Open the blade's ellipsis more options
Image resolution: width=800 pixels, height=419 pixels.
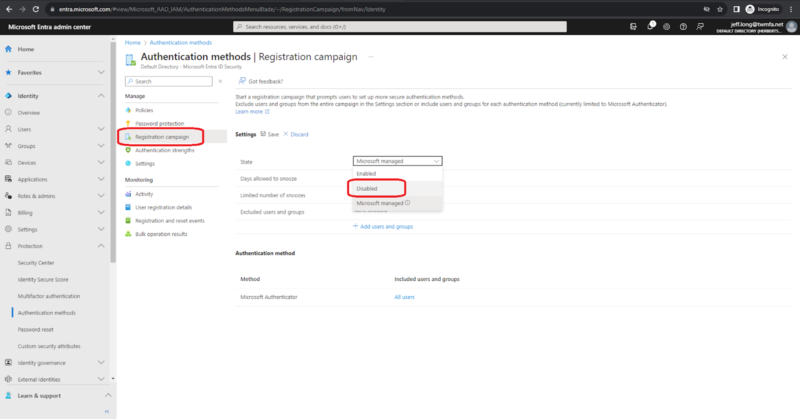pyautogui.click(x=371, y=57)
